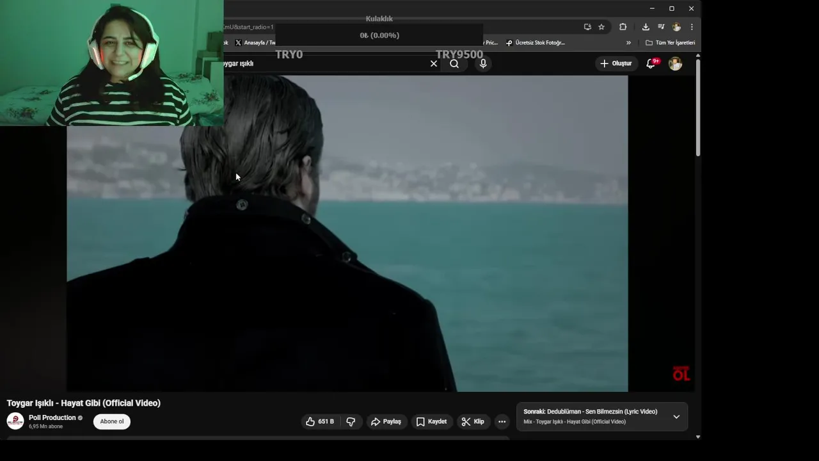Like the video showing 651 B likes
819x461 pixels.
click(320, 421)
